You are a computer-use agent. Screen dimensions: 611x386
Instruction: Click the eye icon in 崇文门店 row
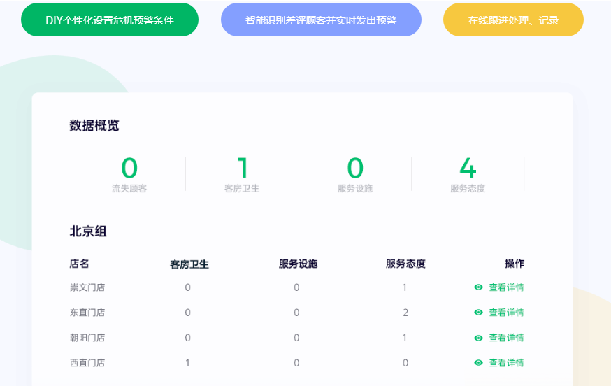478,287
